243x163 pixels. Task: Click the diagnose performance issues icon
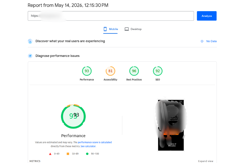pos(30,56)
